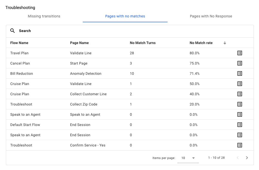Open details icon for Collect Customer Line row
This screenshot has height=170, width=259.
tap(240, 94)
